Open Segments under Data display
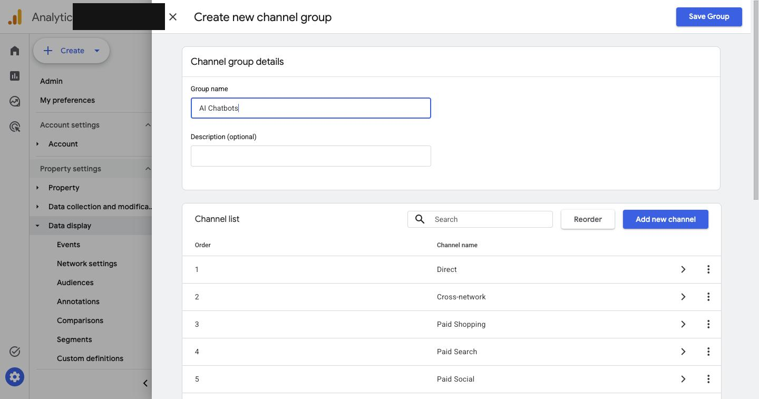Image resolution: width=759 pixels, height=399 pixels. [74, 339]
